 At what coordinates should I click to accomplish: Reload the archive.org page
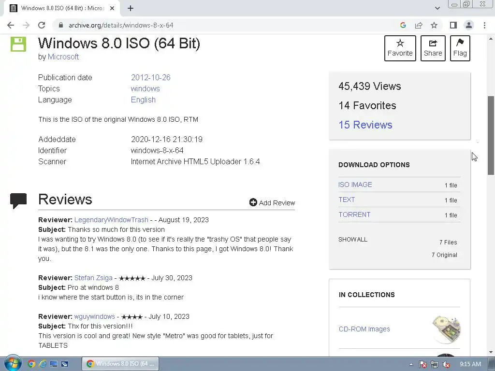42,25
